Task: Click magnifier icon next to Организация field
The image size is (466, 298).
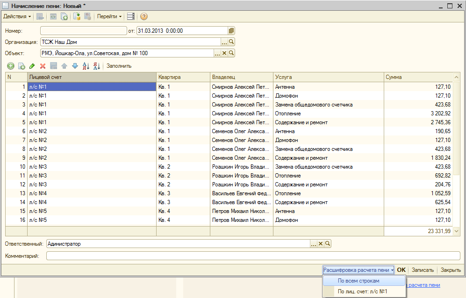Action: click(x=231, y=42)
